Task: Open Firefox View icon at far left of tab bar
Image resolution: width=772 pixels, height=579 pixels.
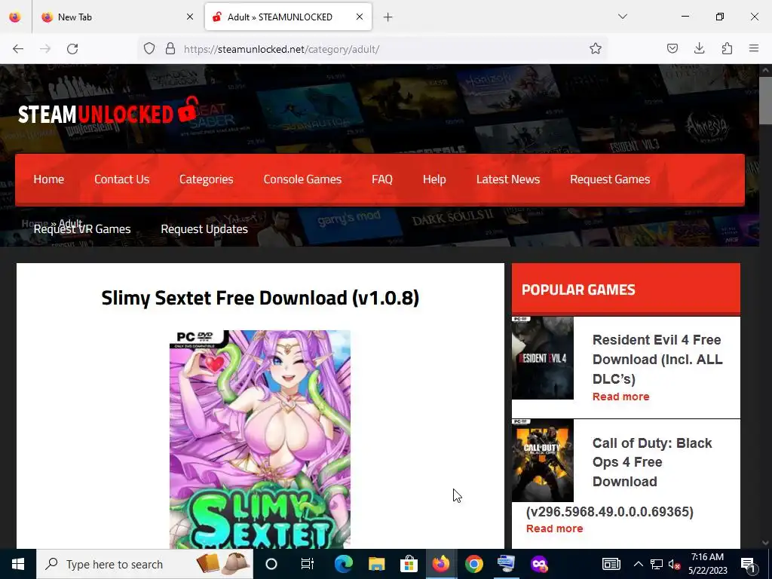Action: [15, 17]
